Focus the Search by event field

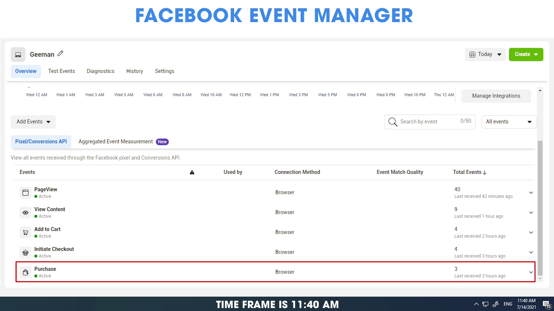coord(428,122)
